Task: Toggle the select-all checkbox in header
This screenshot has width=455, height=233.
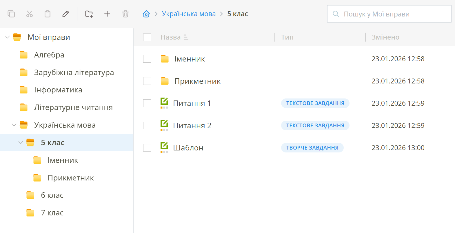Action: [147, 37]
